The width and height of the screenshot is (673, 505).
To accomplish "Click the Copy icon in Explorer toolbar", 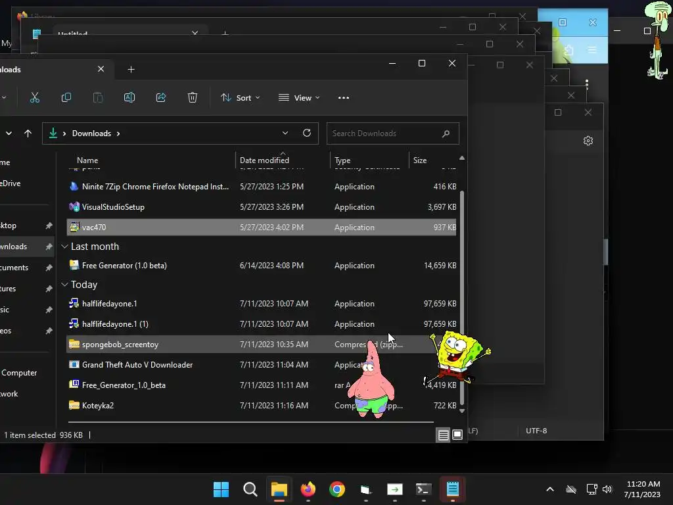I will click(66, 98).
